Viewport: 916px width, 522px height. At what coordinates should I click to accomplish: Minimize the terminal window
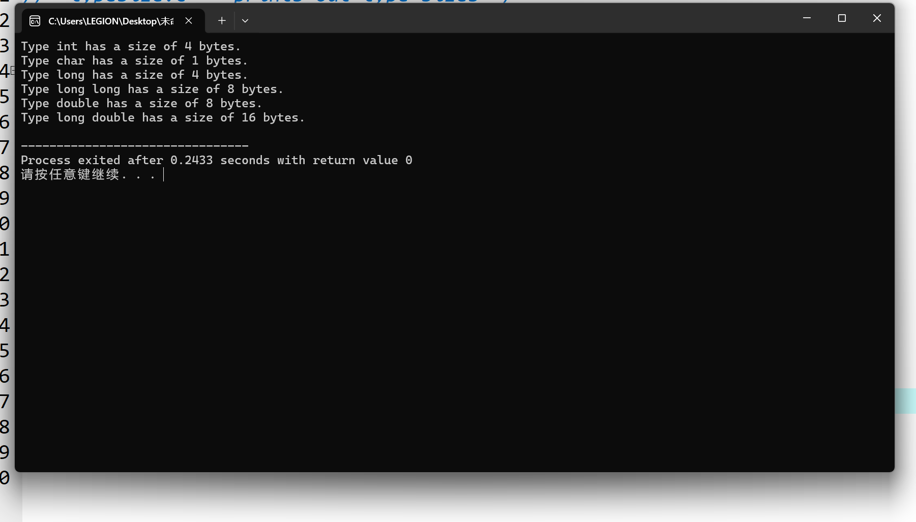(x=807, y=18)
